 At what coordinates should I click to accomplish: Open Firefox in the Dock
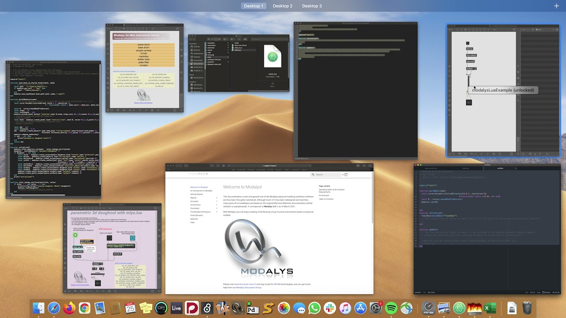coord(69,308)
